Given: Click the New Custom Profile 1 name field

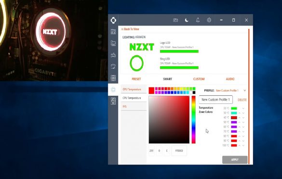Looking at the screenshot, I should [215, 100].
